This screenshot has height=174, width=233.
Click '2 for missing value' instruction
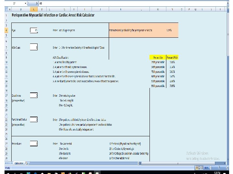[x=67, y=96]
